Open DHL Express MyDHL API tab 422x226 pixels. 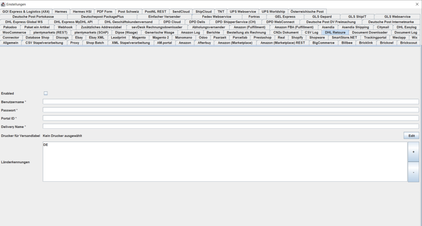[73, 22]
